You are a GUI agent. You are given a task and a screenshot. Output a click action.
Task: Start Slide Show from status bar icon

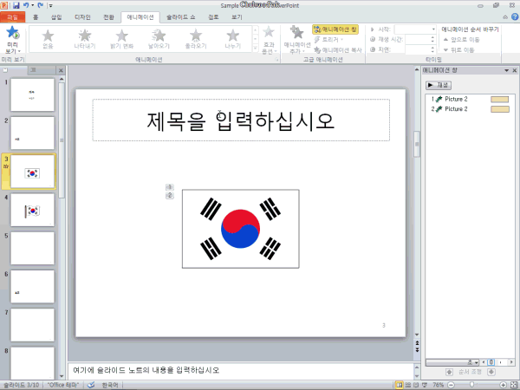click(x=424, y=385)
